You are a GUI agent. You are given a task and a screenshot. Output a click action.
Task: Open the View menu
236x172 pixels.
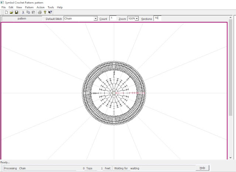pyautogui.click(x=19, y=7)
